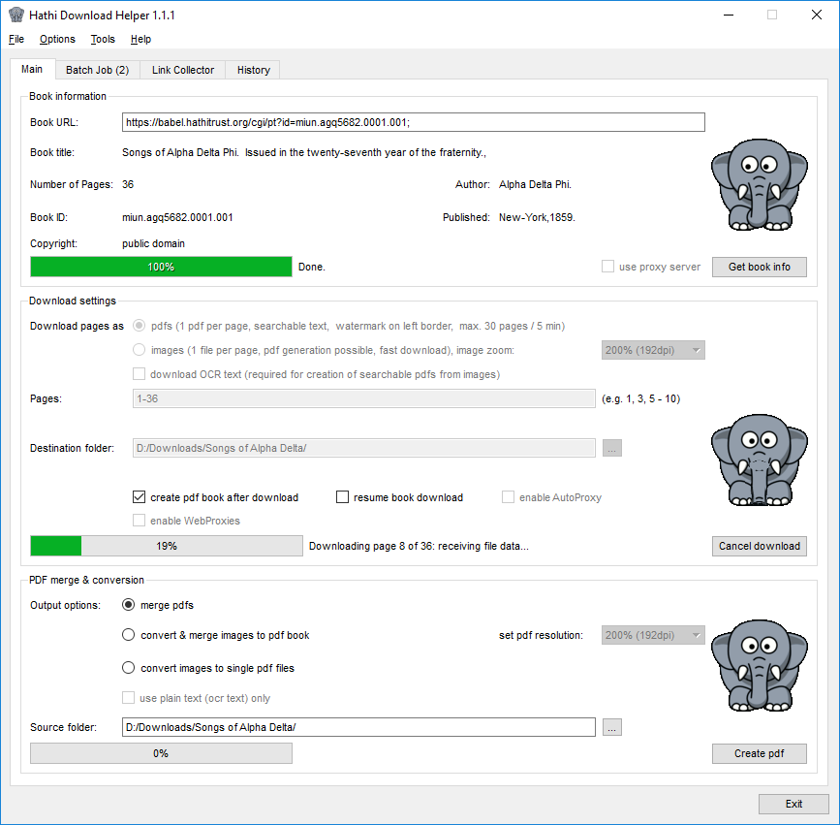Click the elephant image in Download settings
This screenshot has width=840, height=825.
pos(760,460)
